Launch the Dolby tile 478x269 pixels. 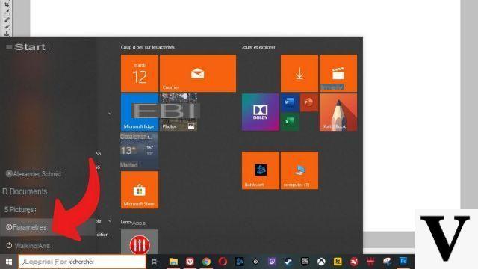tap(261, 112)
